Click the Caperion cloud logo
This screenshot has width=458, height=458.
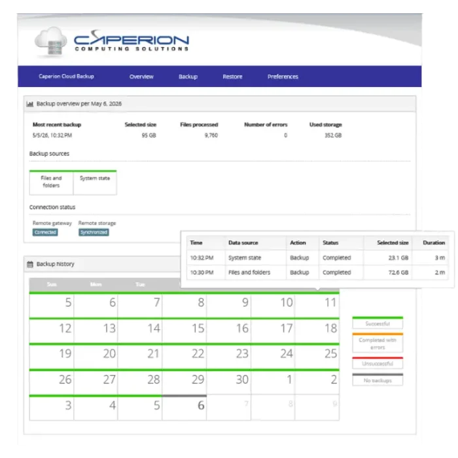[112, 41]
